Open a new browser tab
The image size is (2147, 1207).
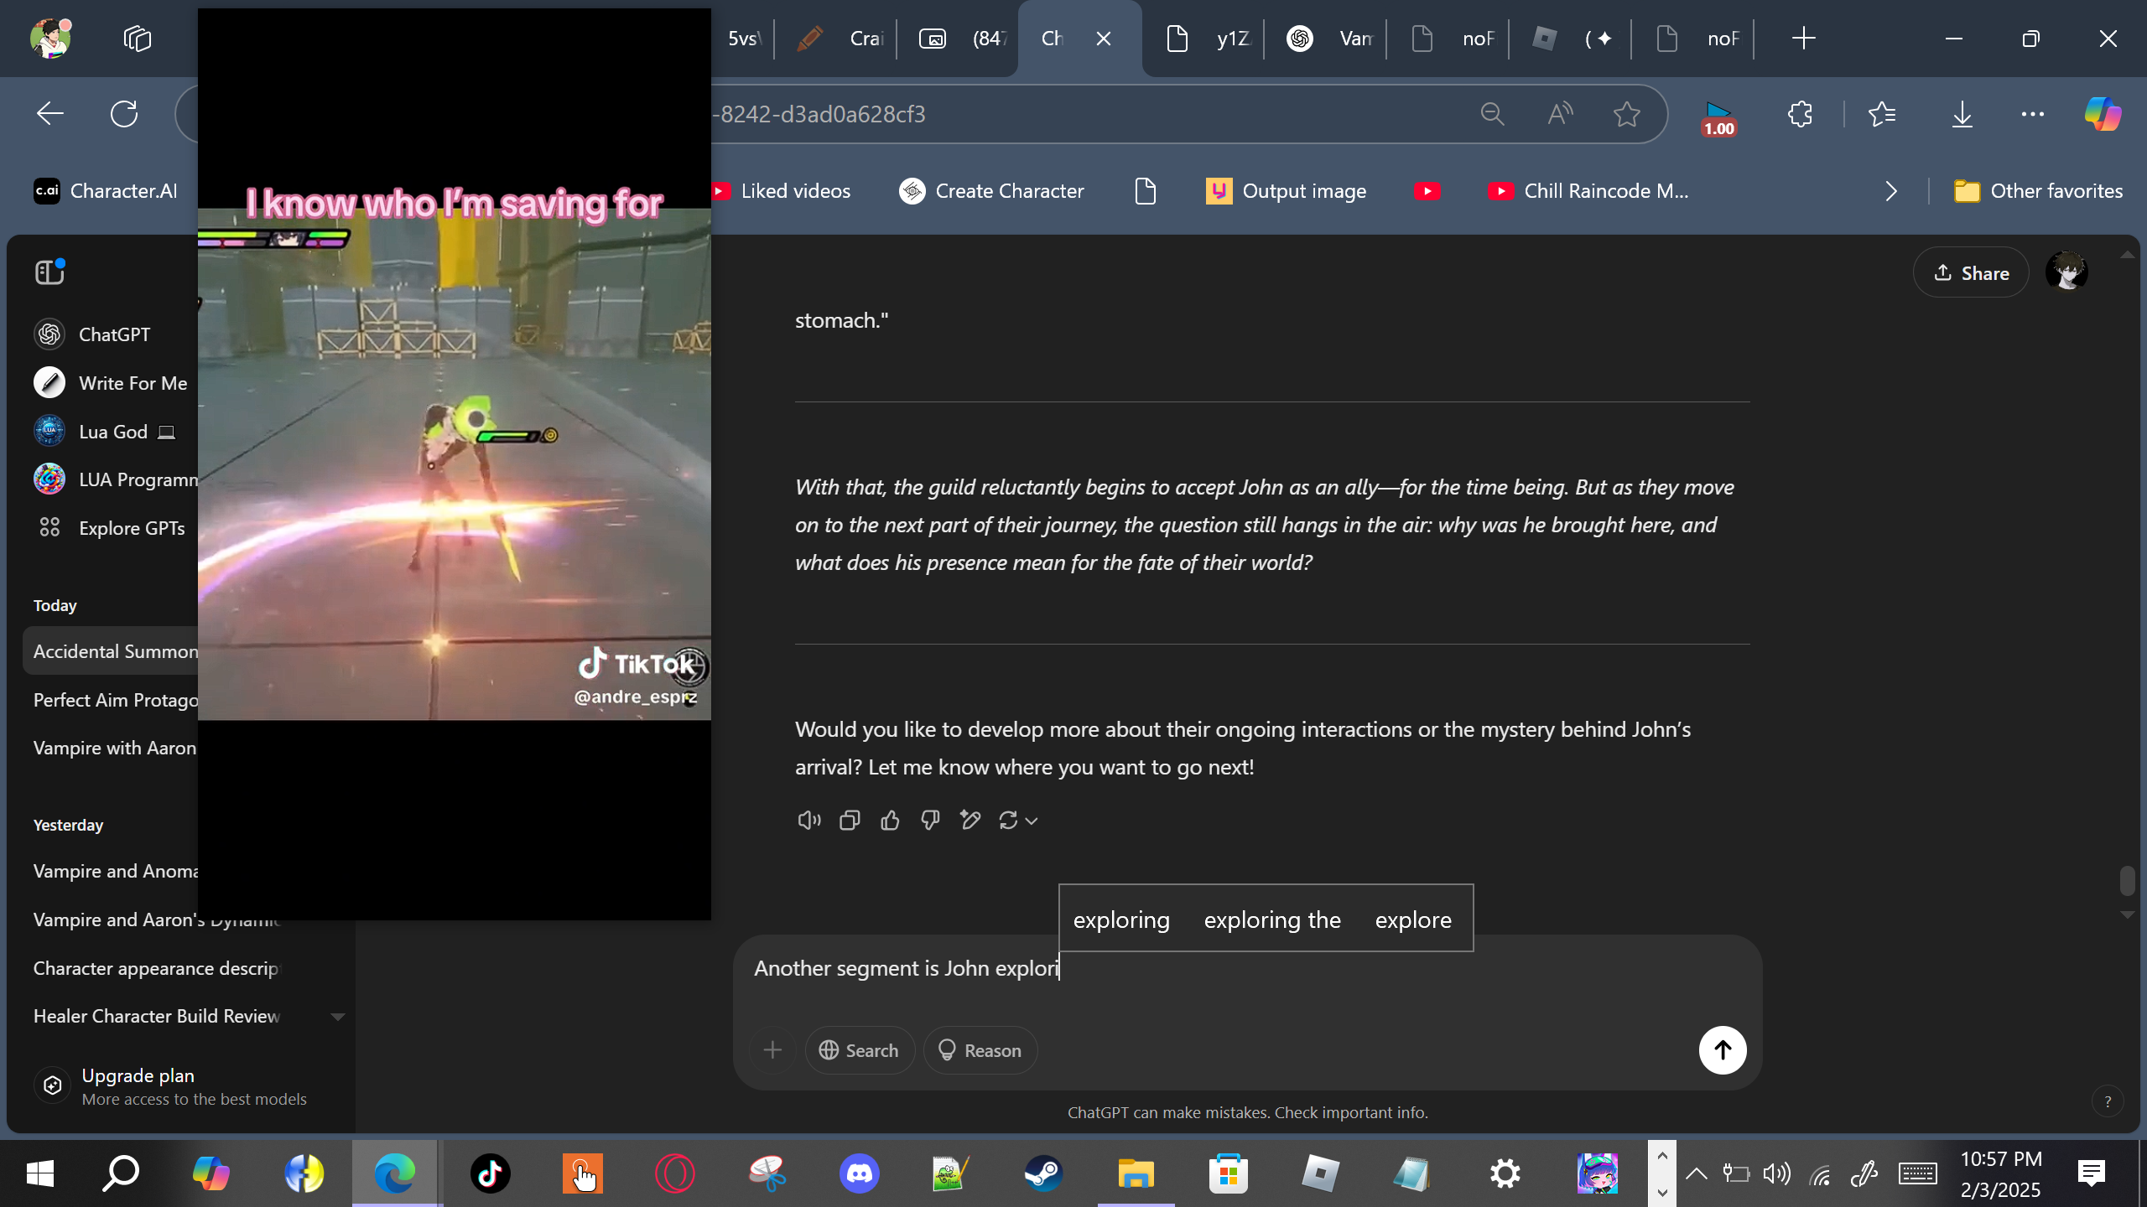pyautogui.click(x=1803, y=39)
